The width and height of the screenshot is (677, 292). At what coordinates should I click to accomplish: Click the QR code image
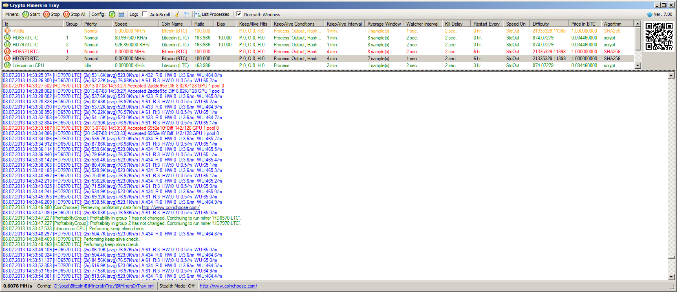click(x=659, y=36)
